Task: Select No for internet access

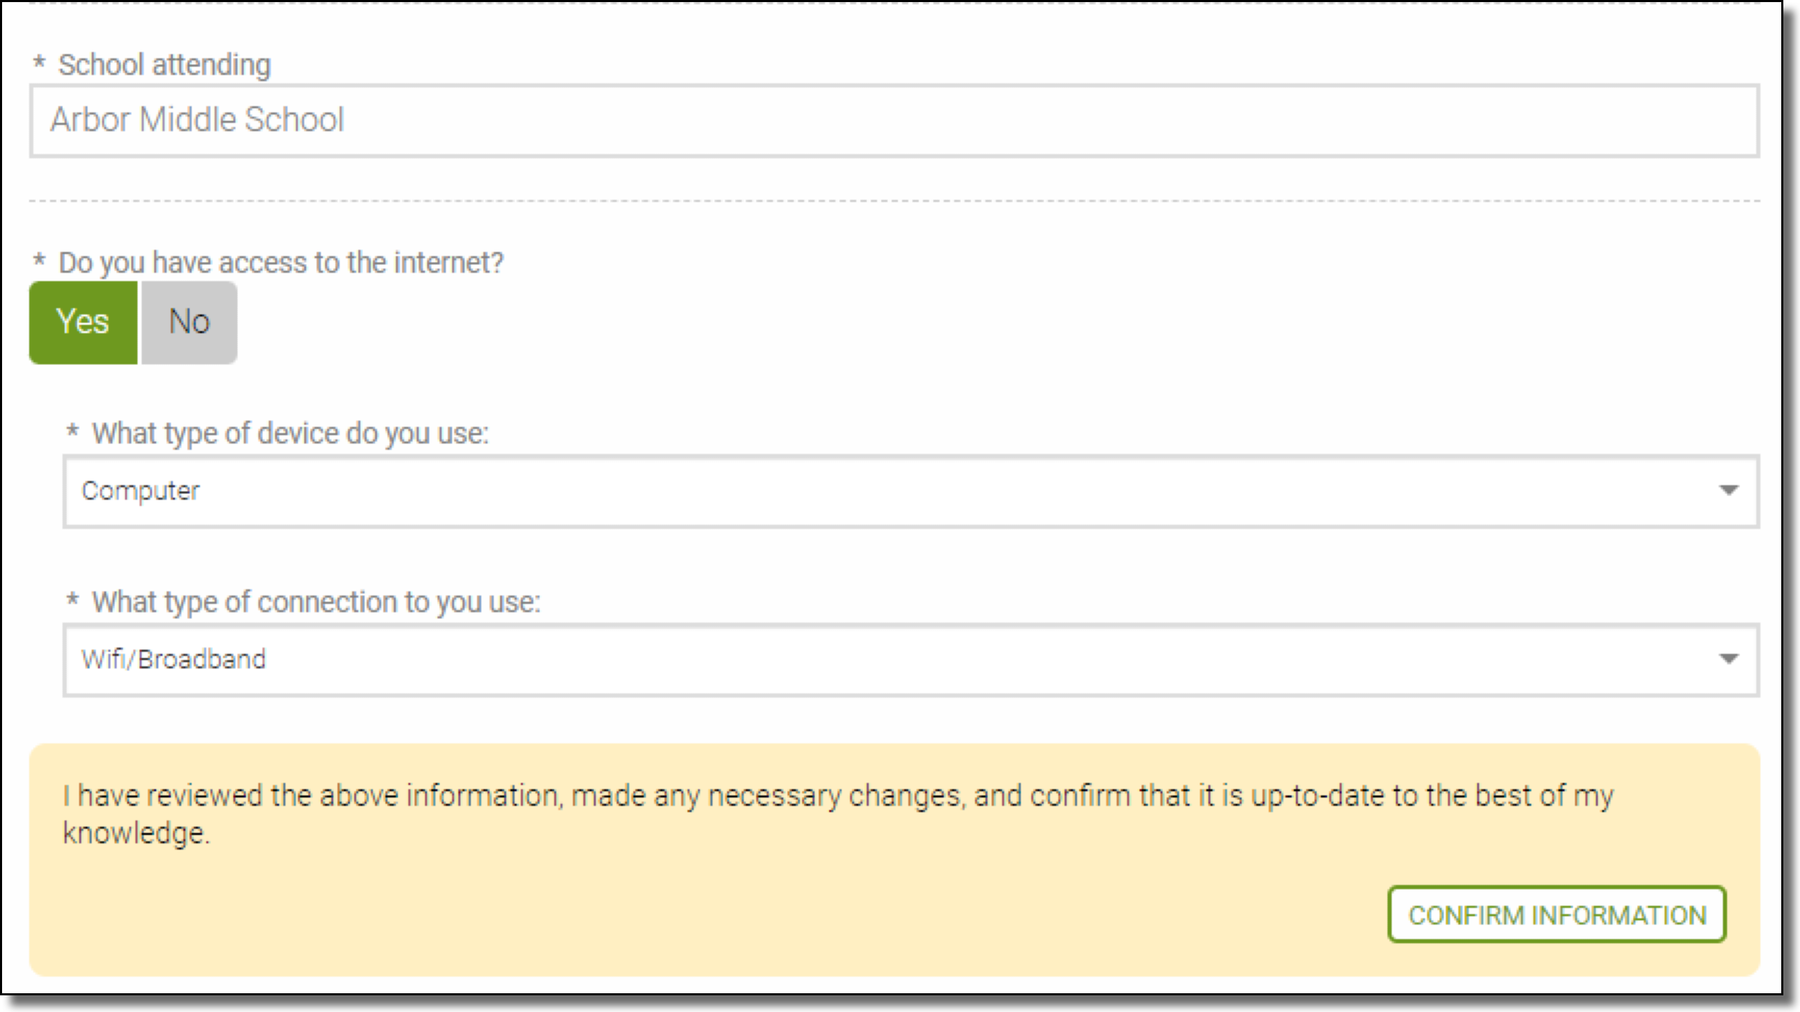Action: 190,322
